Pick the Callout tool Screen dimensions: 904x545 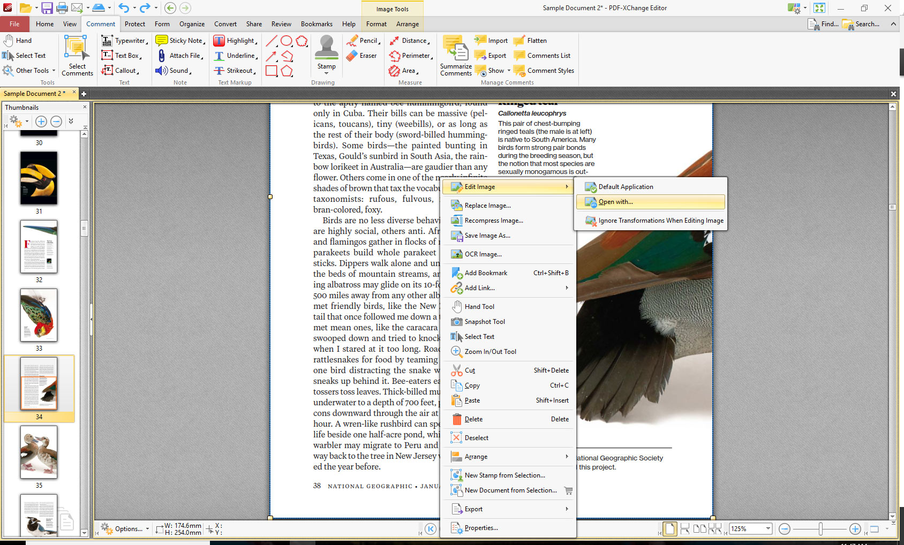[x=120, y=71]
